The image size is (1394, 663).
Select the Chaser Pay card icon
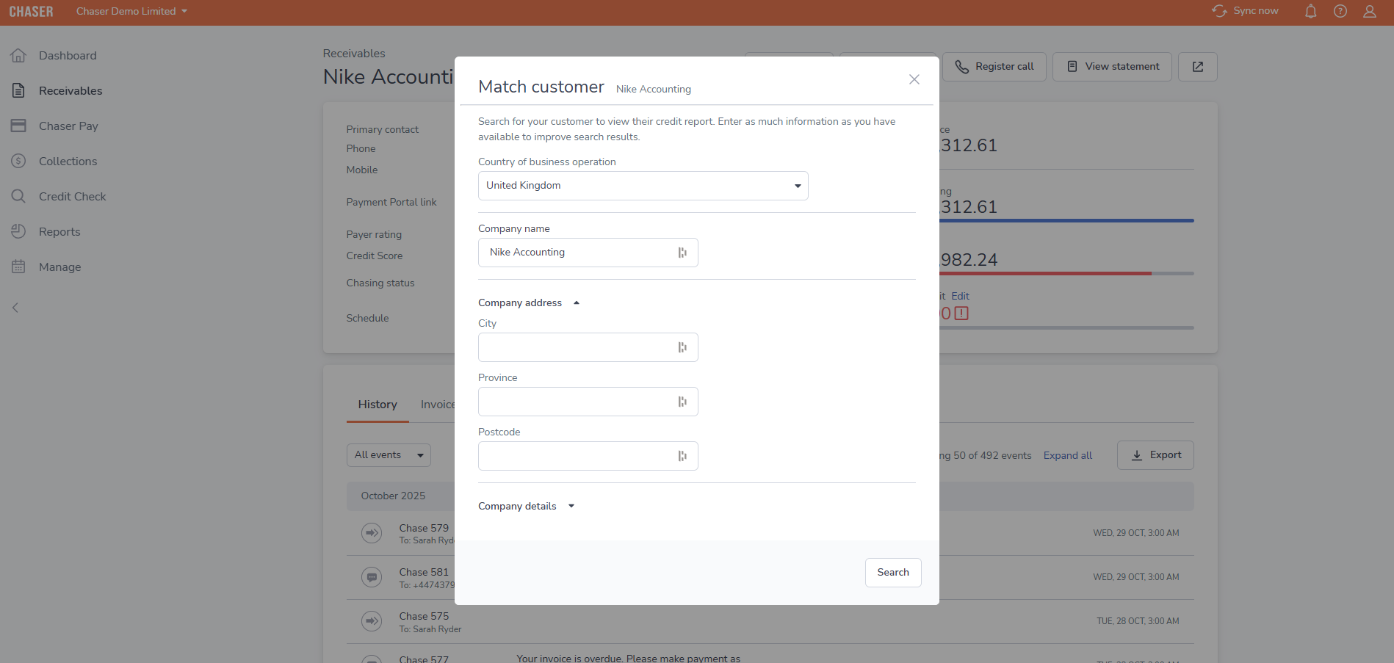pos(18,126)
